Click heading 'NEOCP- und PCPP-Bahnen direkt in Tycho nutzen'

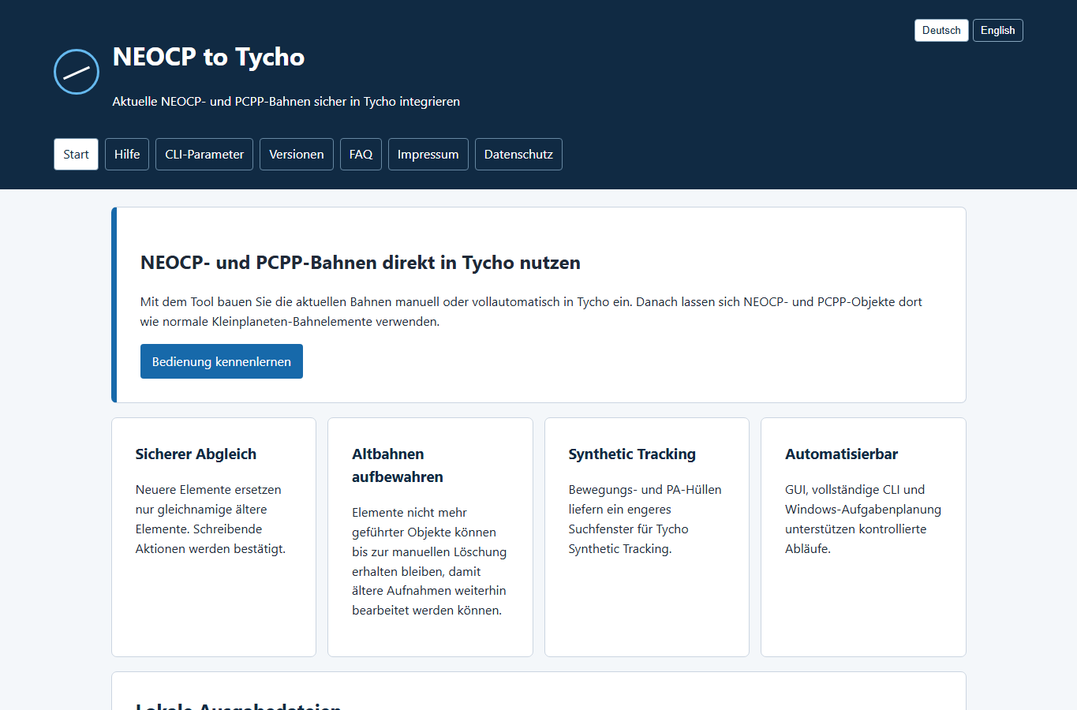361,263
